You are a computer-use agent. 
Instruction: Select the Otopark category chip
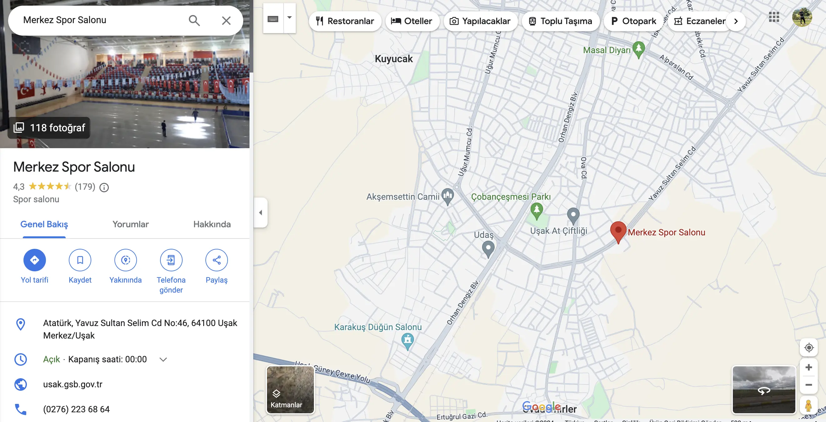634,21
